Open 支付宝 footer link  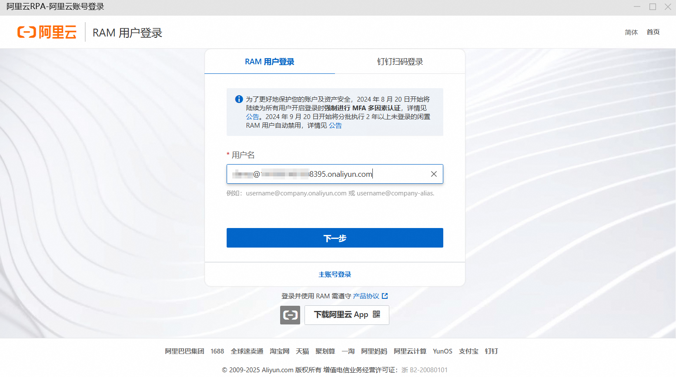(469, 351)
